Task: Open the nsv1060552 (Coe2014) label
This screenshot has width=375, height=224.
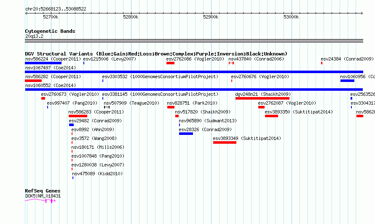Action: click(x=51, y=85)
